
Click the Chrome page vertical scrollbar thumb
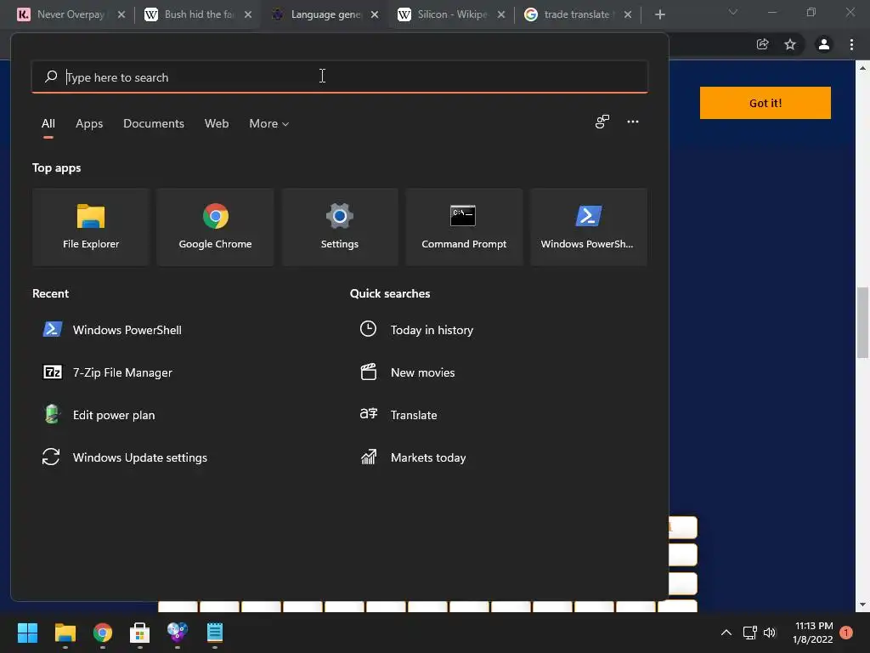[862, 322]
